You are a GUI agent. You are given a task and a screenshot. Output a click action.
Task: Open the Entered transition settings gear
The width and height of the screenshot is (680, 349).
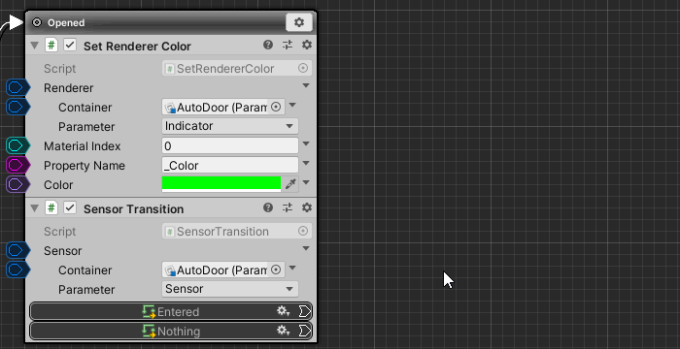283,311
